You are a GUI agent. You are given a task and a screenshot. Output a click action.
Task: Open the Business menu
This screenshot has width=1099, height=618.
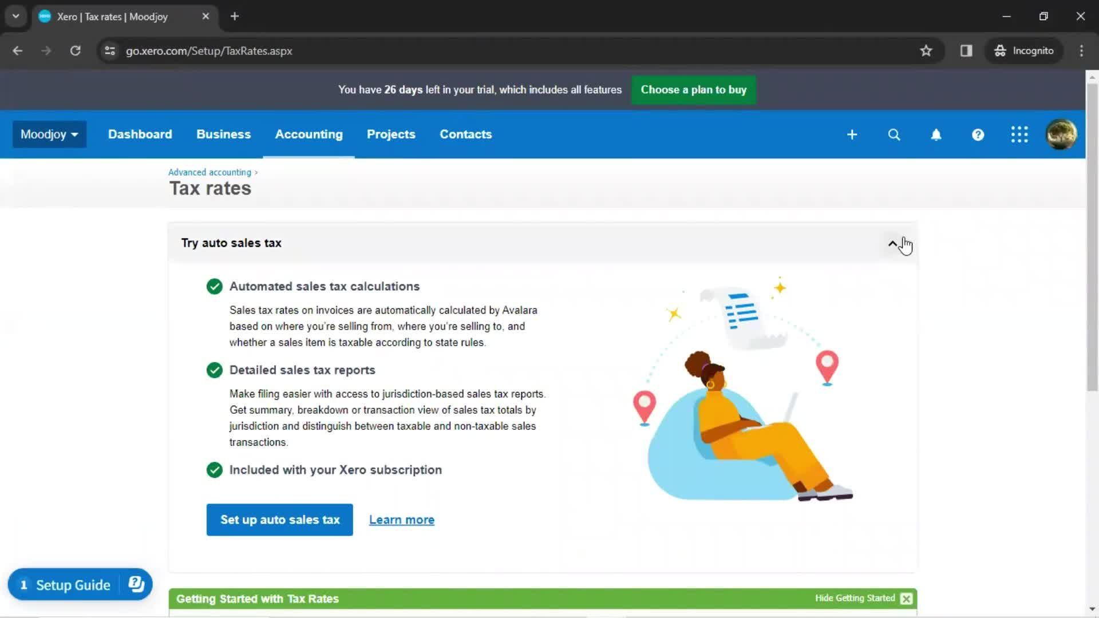point(224,134)
